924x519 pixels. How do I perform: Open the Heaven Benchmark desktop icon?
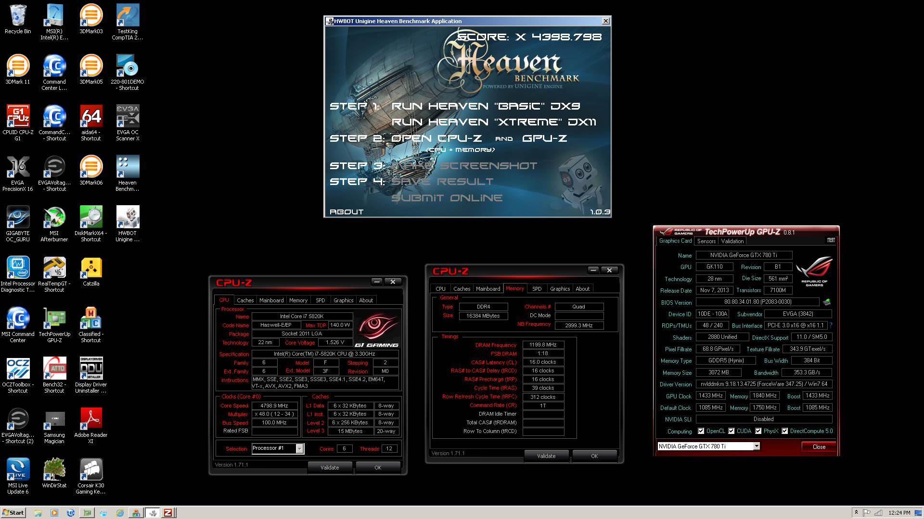pyautogui.click(x=128, y=173)
